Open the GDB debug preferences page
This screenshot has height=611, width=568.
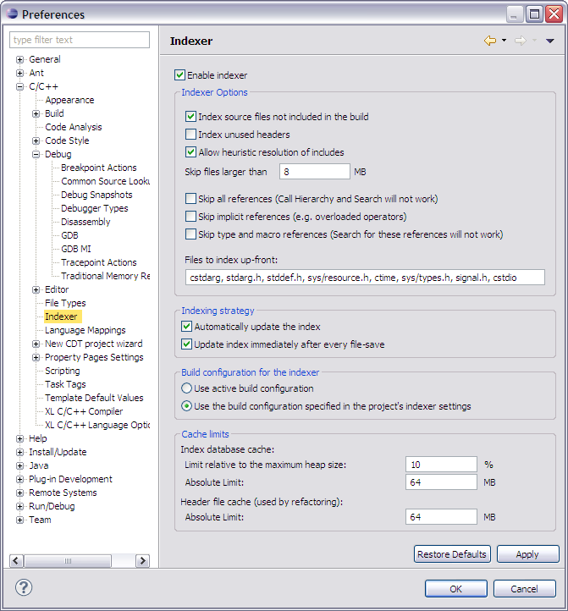point(69,235)
